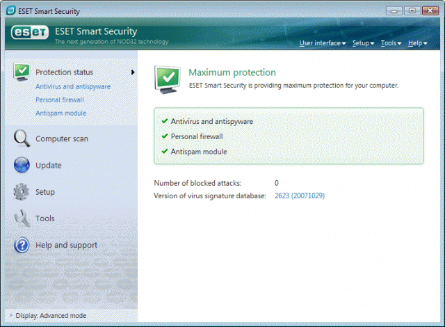
Task: Open virus signature database version 2623 link
Action: [300, 196]
